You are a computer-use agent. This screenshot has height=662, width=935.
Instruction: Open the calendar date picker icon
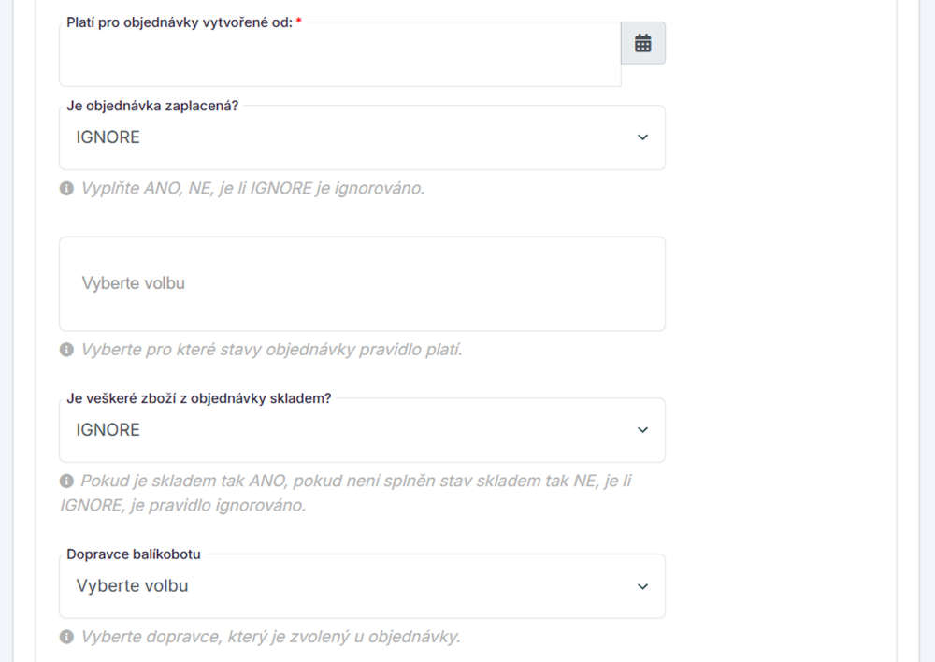pos(642,43)
